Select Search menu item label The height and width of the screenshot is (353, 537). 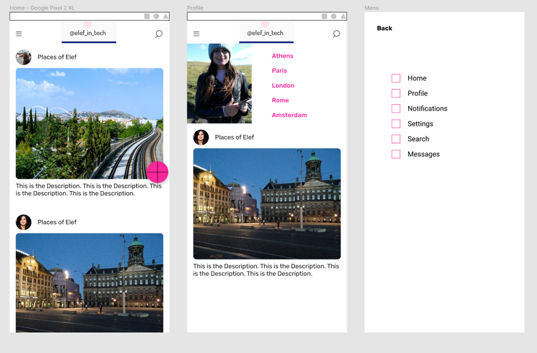[x=418, y=139]
